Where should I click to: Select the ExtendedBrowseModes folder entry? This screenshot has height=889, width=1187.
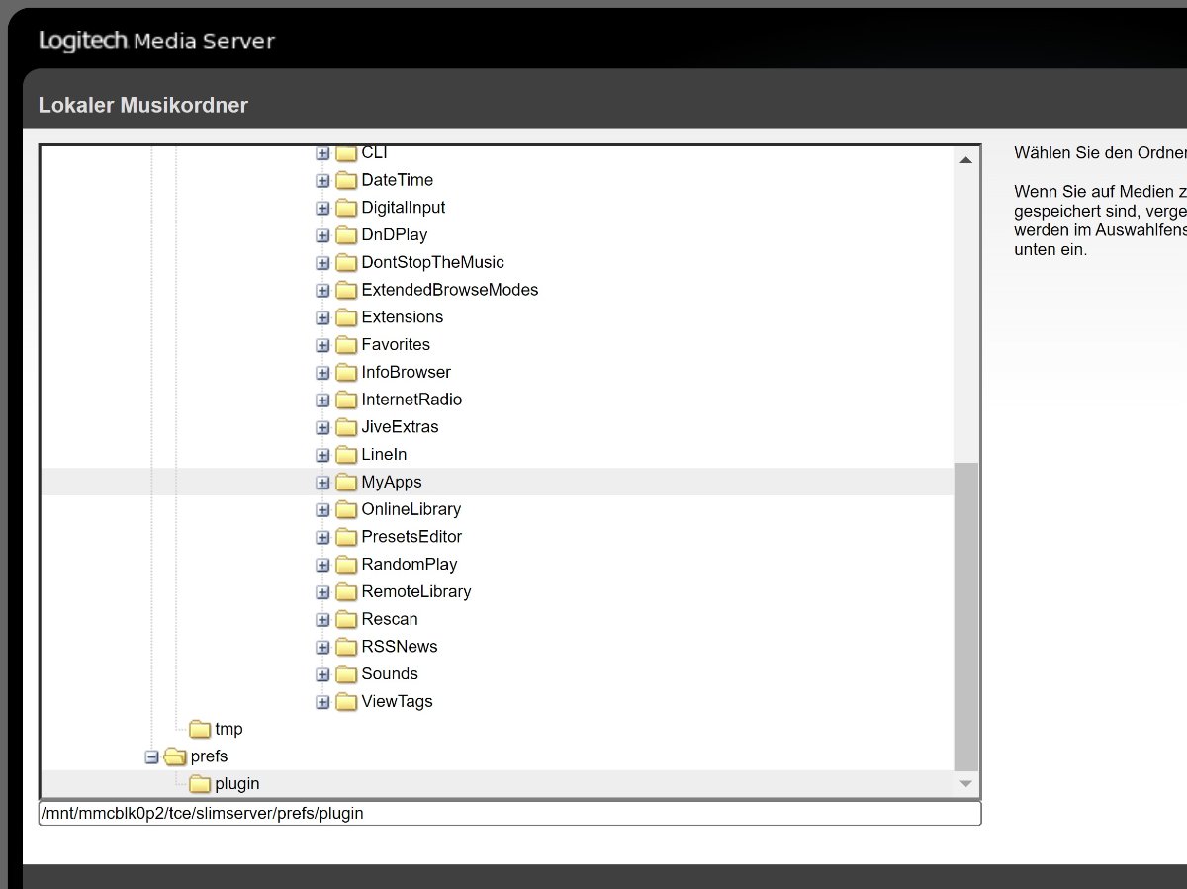449,290
